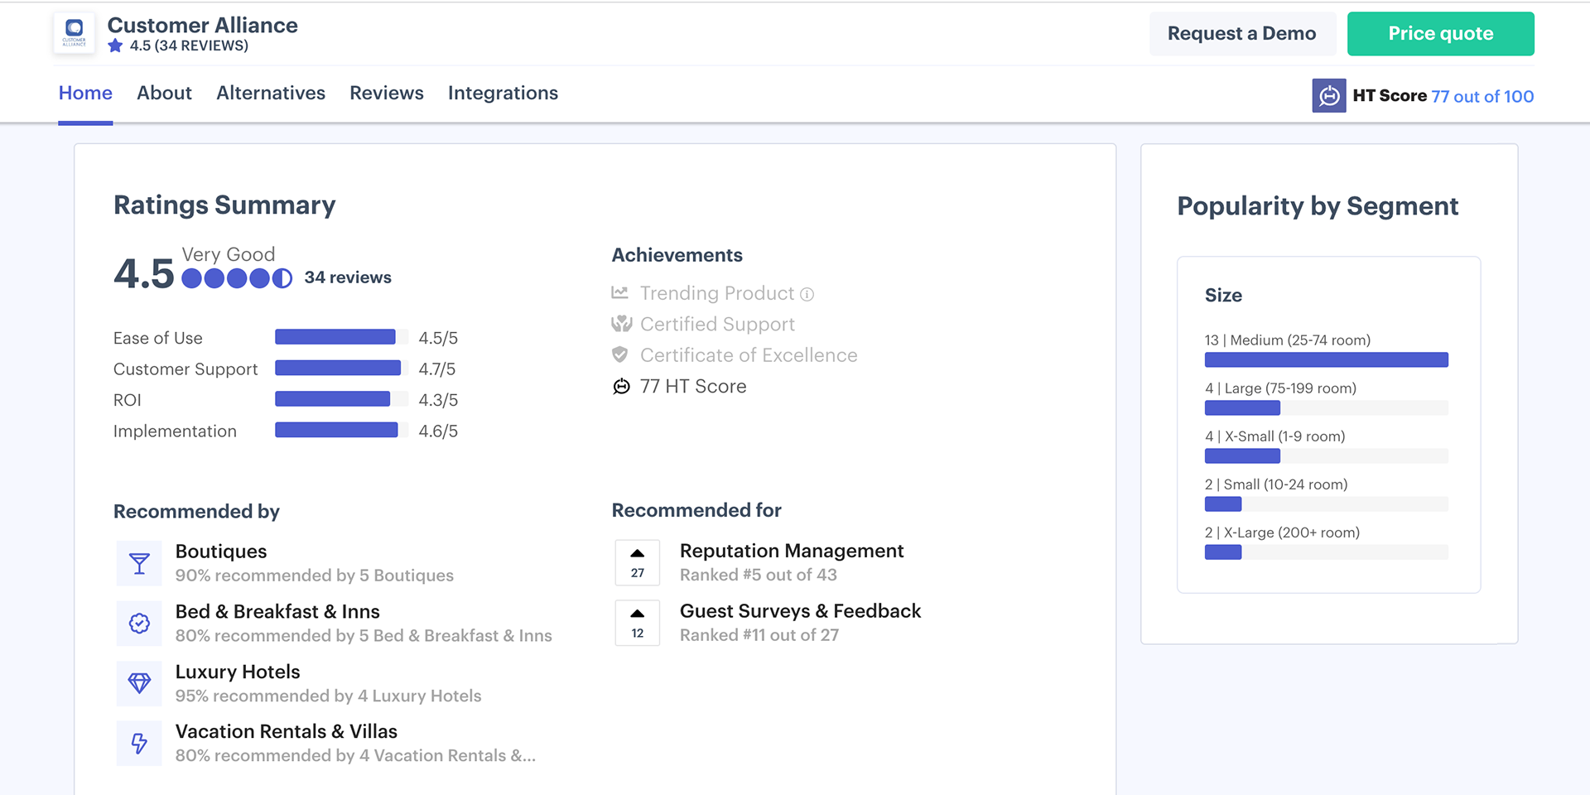Open the Alternatives section
The width and height of the screenshot is (1590, 795).
pos(270,93)
